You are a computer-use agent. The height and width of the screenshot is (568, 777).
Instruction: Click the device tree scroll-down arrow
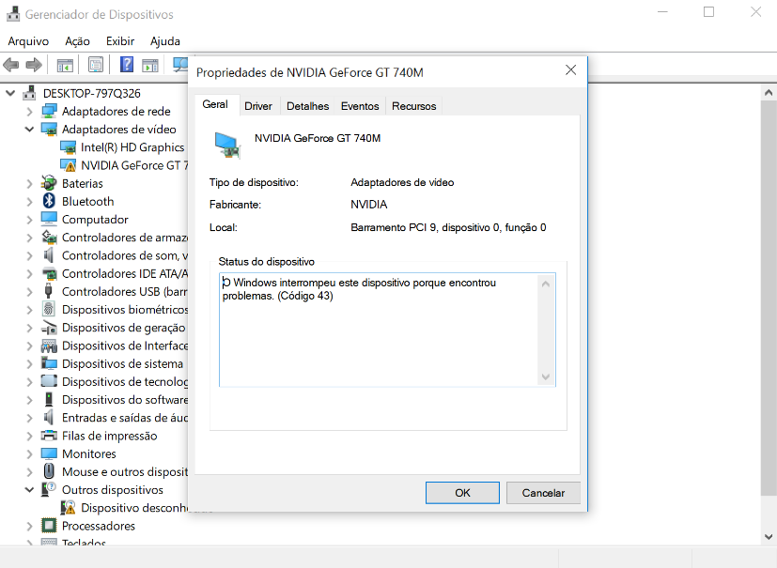pyautogui.click(x=769, y=537)
